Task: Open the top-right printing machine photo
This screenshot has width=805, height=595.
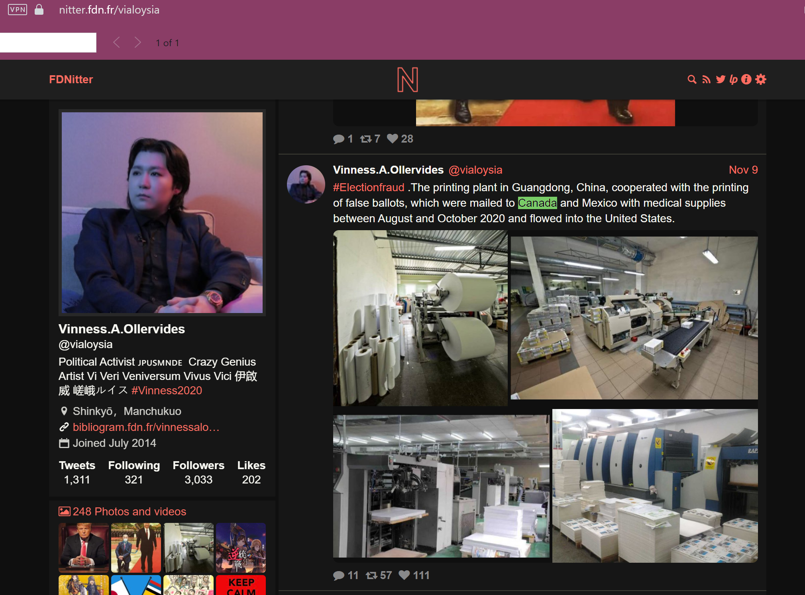Action: pos(634,318)
